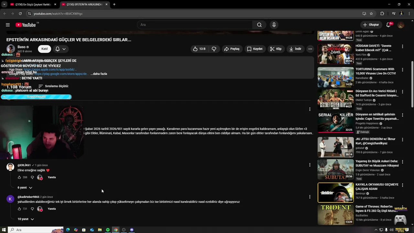Open Windows Start menu
The height and width of the screenshot is (233, 414).
pos(4,230)
